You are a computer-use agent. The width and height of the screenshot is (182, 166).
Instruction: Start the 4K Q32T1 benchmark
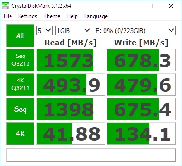pos(20,85)
